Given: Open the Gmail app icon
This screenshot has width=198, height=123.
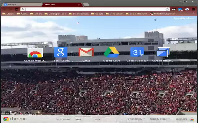Looking at the screenshot, I should point(86,52).
